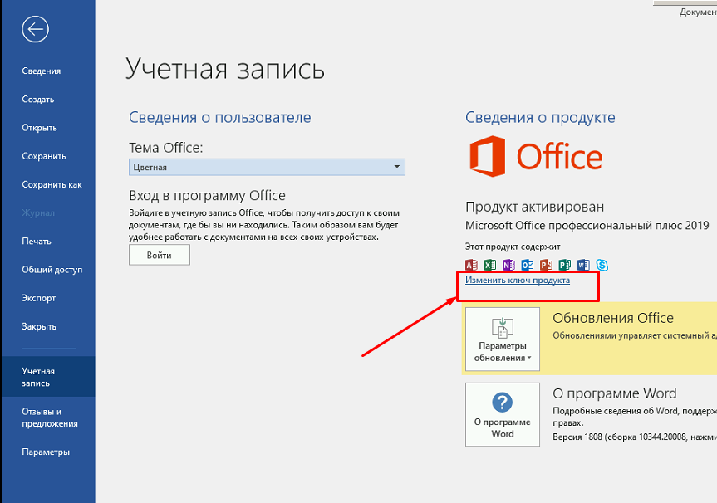Expand Параметры обновления dropdown button
The width and height of the screenshot is (717, 503).
tap(503, 339)
